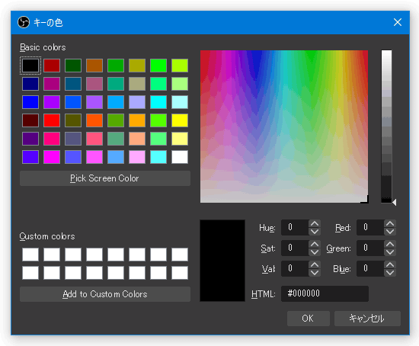Select the yellow basic color swatch
The height and width of the screenshot is (346, 419).
(180, 120)
